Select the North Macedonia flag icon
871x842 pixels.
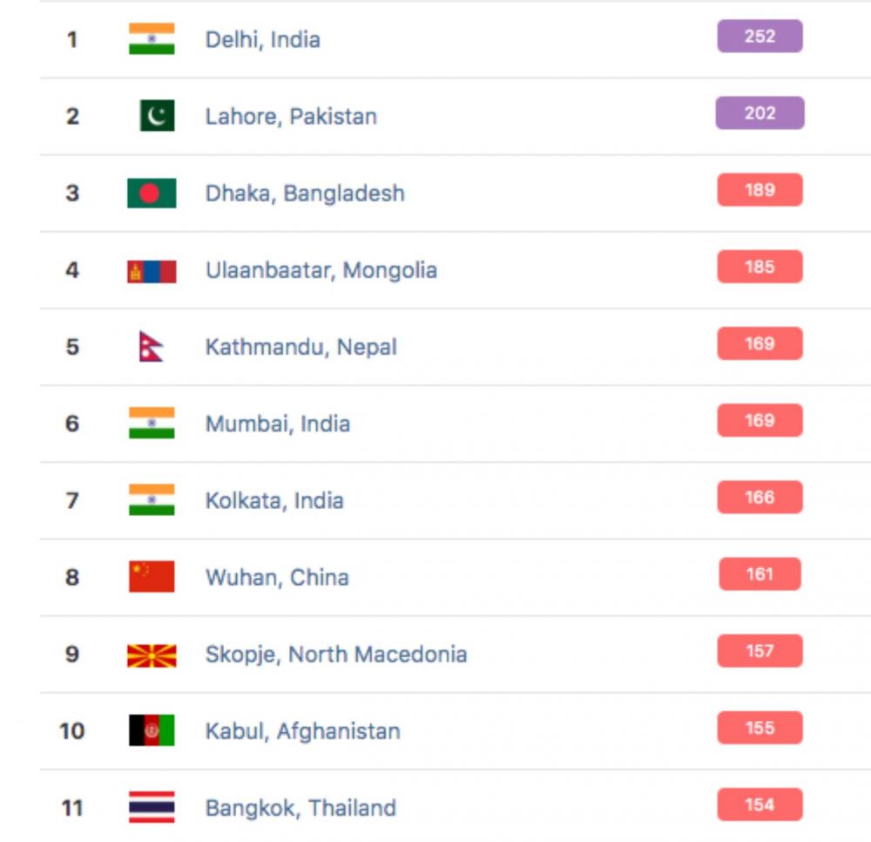point(152,655)
